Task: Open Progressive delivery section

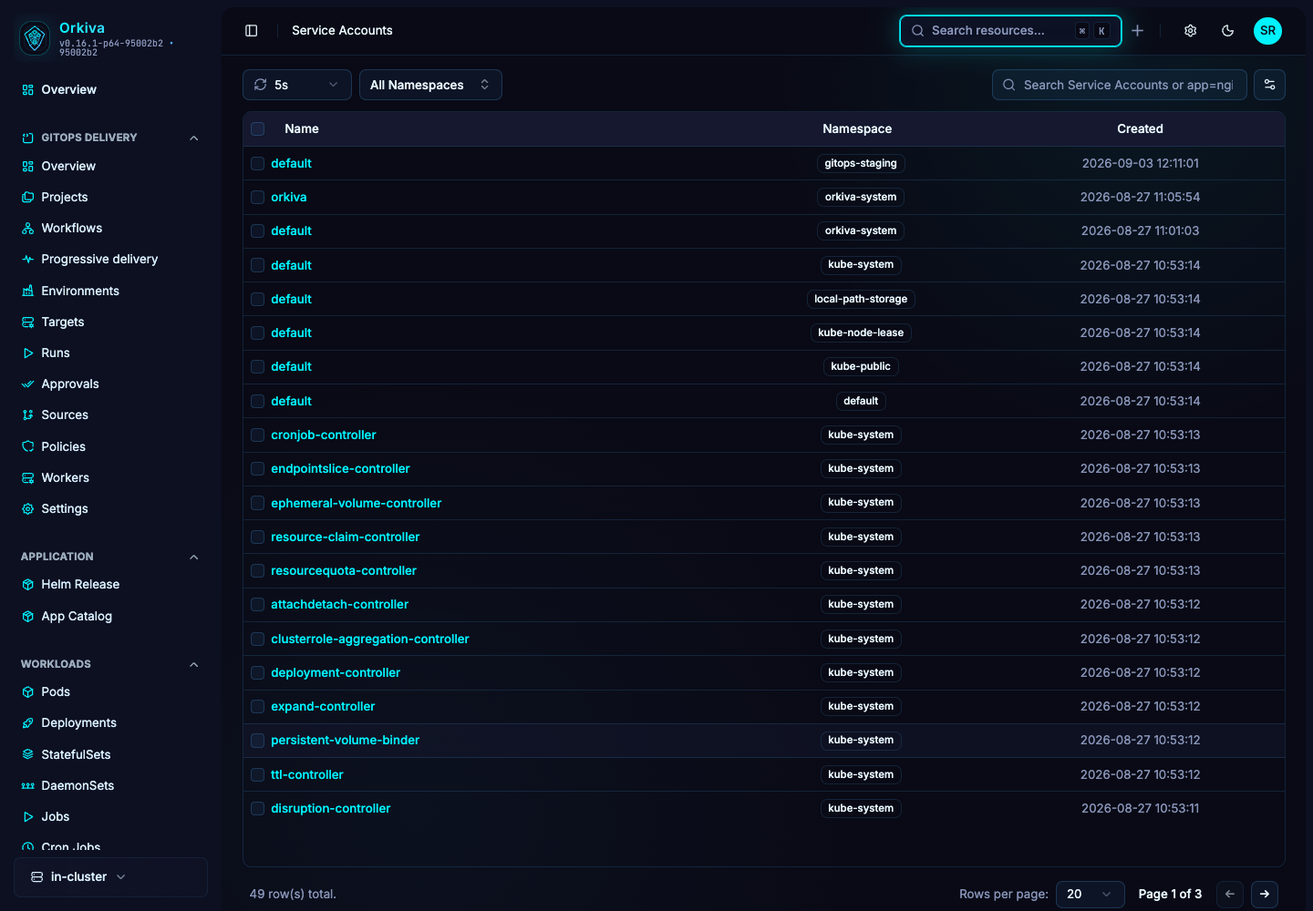Action: [99, 259]
